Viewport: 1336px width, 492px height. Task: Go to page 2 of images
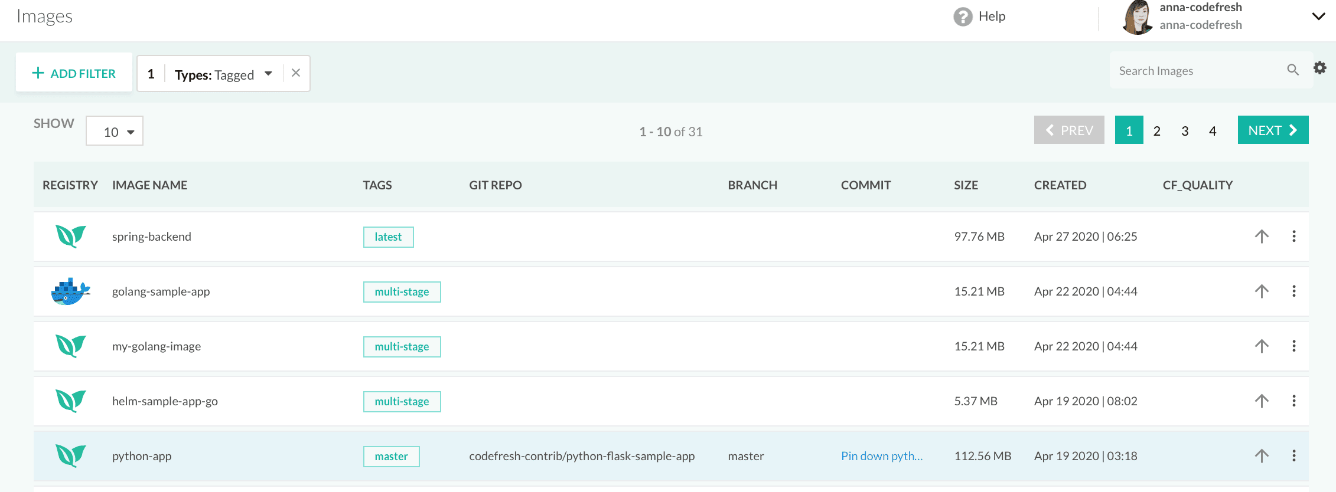pyautogui.click(x=1156, y=131)
